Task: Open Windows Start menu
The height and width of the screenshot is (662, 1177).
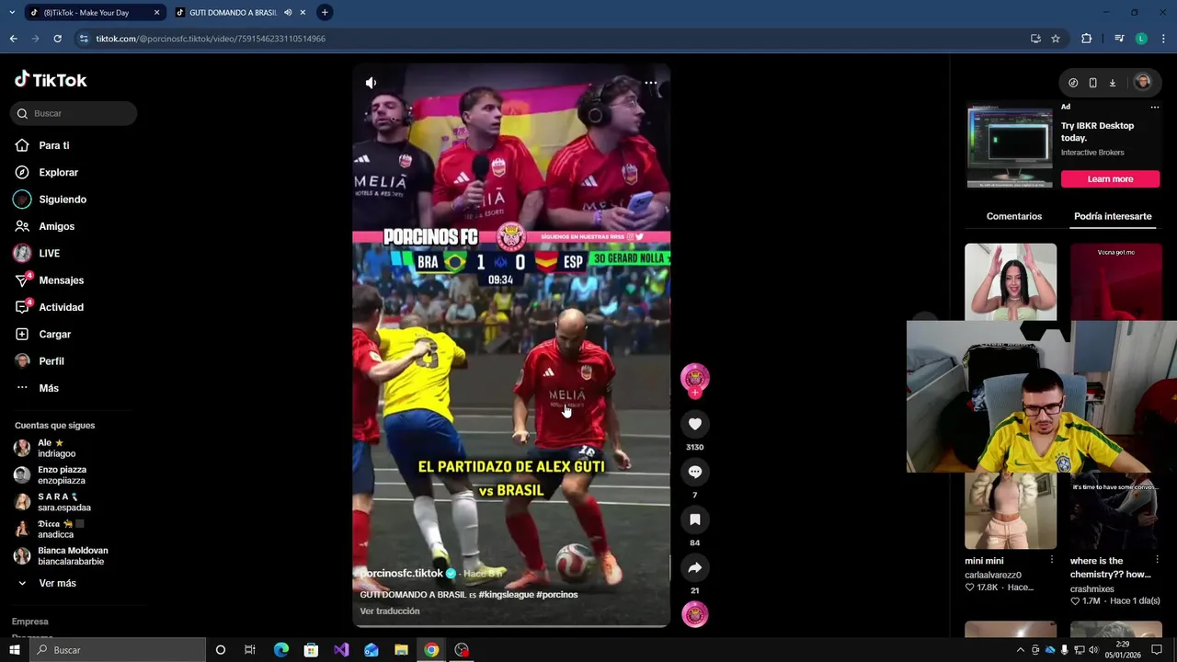Action: tap(14, 650)
